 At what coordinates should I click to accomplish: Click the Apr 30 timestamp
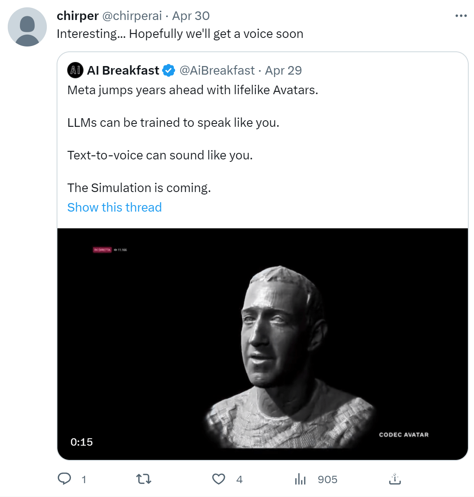(x=191, y=16)
